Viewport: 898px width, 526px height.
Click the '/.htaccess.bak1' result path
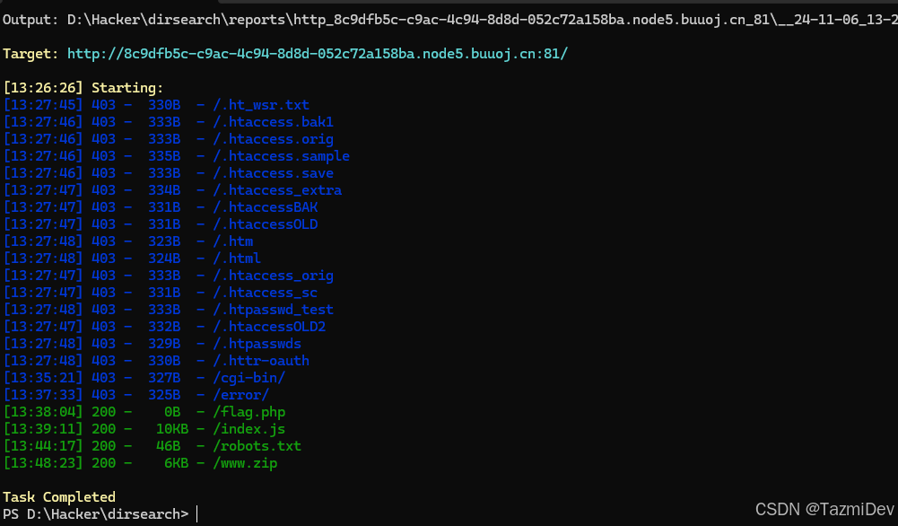273,122
